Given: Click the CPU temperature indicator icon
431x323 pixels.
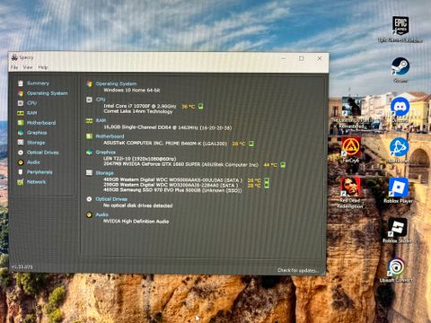Looking at the screenshot, I should tap(200, 106).
